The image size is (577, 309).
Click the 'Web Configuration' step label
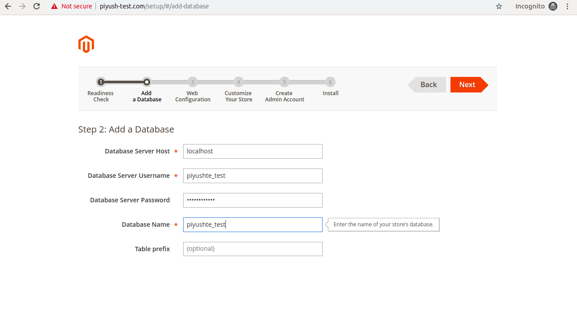point(192,96)
